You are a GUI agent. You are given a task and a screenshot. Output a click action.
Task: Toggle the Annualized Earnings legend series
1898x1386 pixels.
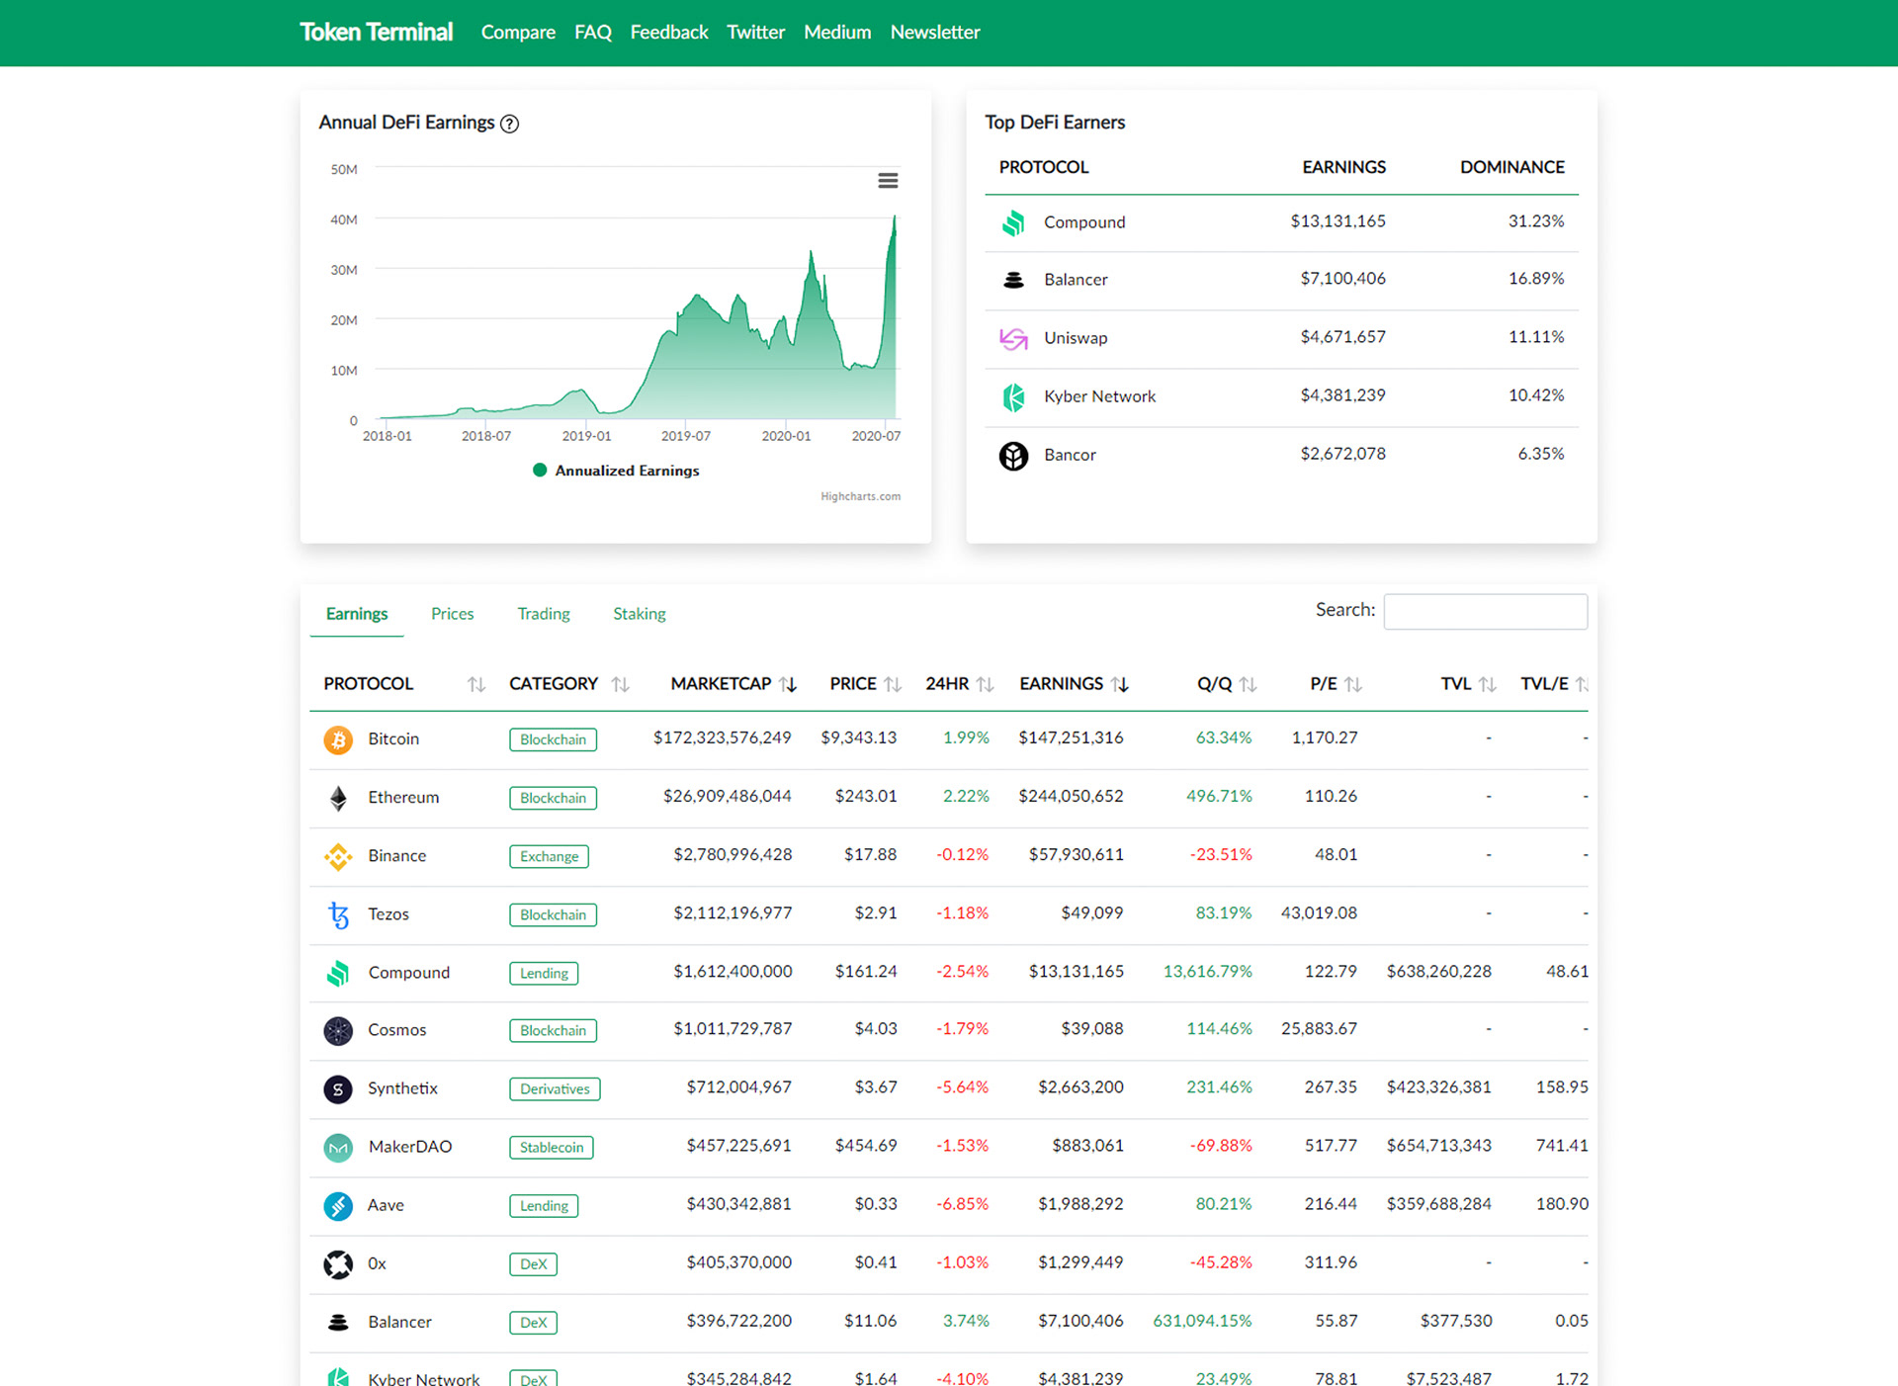click(x=616, y=471)
